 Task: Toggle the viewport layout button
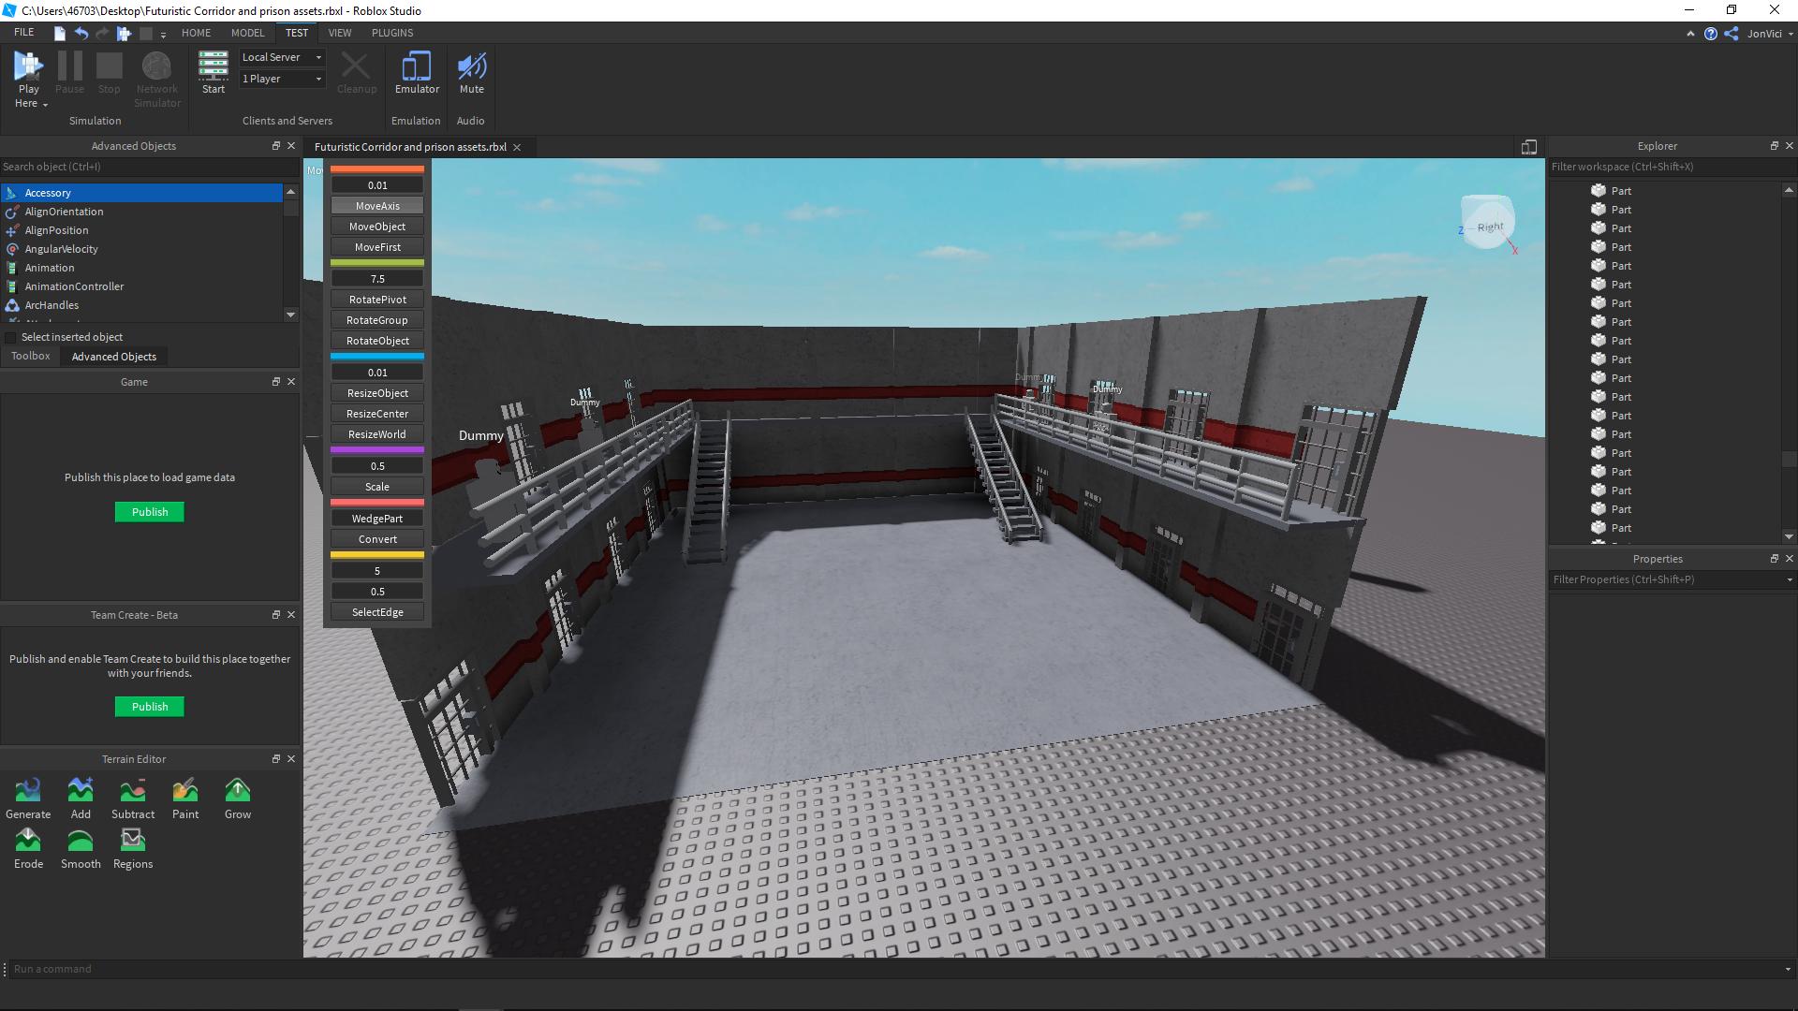[1528, 147]
